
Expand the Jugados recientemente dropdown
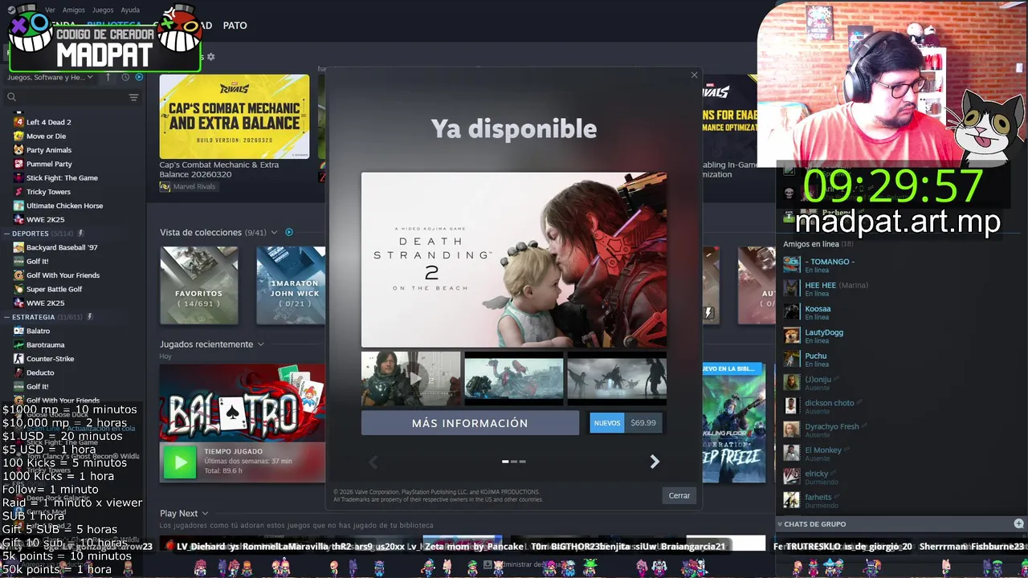[260, 344]
